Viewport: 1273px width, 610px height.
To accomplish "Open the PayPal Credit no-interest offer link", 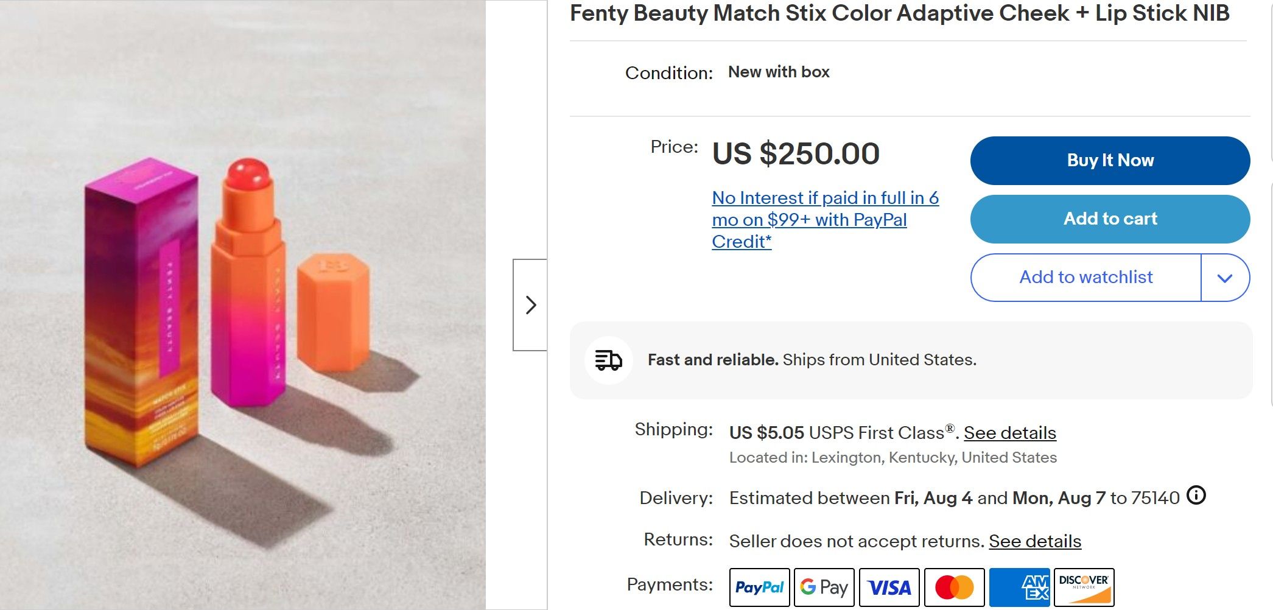I will (x=825, y=220).
